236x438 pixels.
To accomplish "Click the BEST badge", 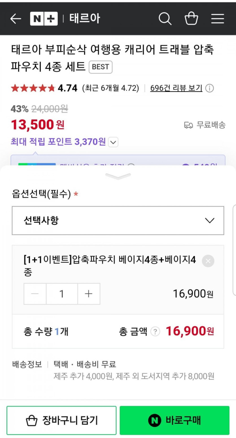I will click(101, 67).
